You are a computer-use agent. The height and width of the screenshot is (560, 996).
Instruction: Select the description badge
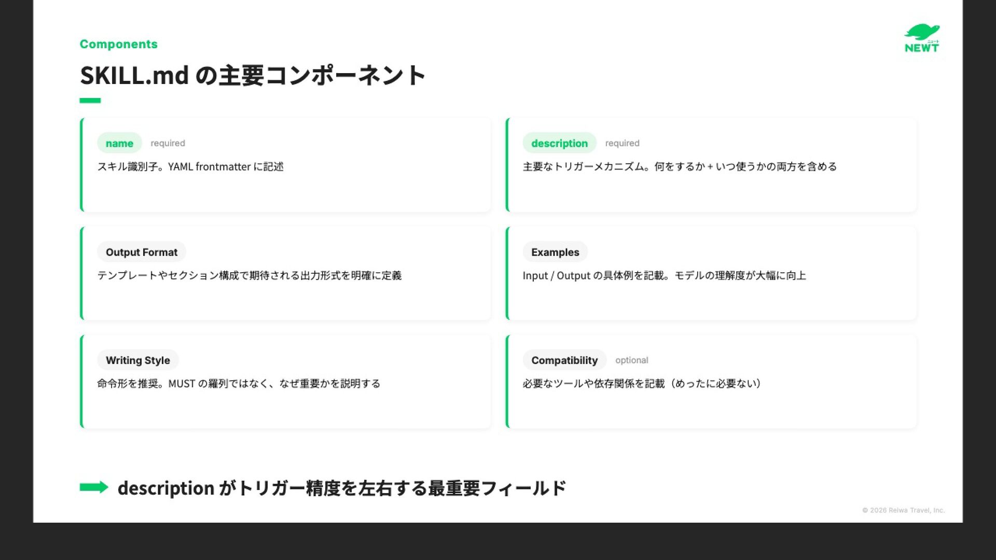[559, 143]
